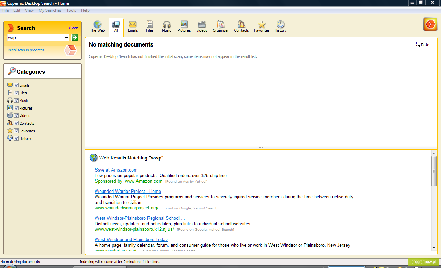Screen dimensions: 441x268
Task: Uncheck the History category checkbox
Action: [16, 138]
